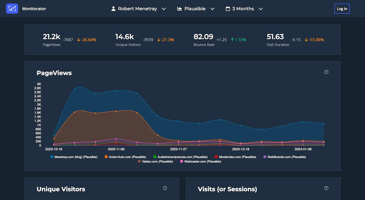Click the 82.09 Bounce Rate value
The image size is (365, 200).
(x=203, y=37)
